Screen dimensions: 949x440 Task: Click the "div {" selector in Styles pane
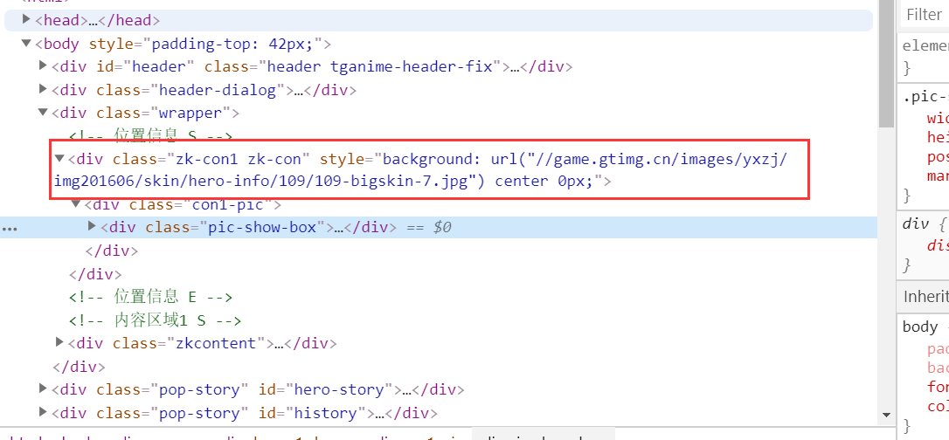point(924,223)
